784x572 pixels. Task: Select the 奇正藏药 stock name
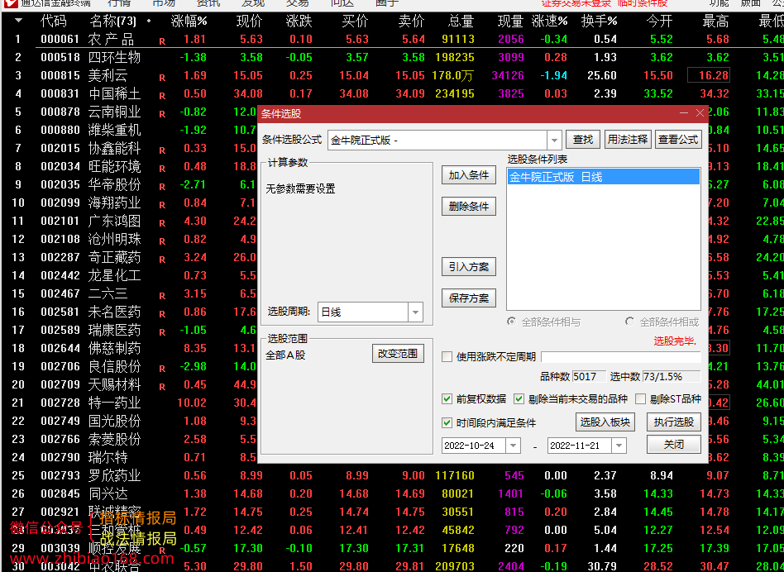click(x=114, y=257)
